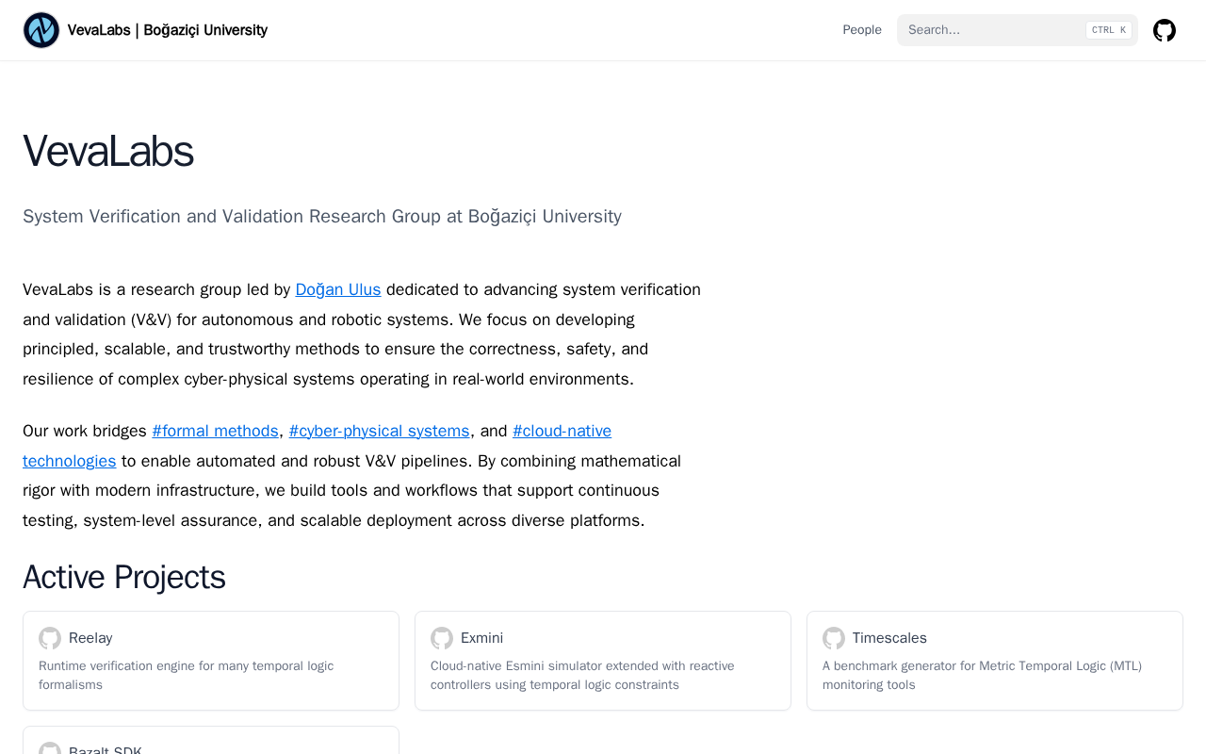Click the GitHub icon on Exmini card

pyautogui.click(x=442, y=638)
